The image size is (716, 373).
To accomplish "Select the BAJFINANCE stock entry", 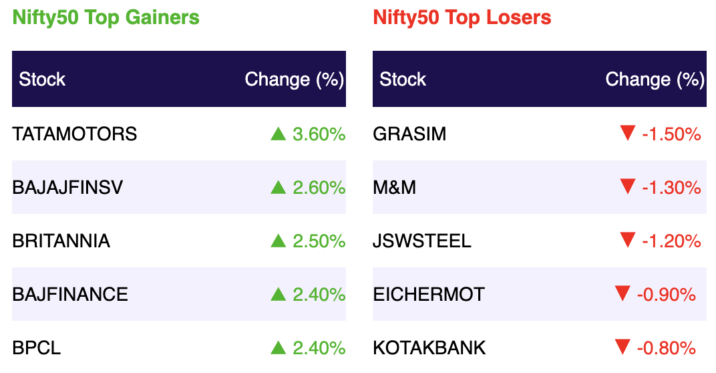I will 70,294.
